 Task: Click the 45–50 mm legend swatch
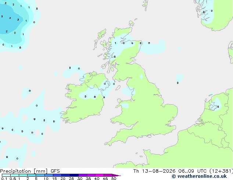108,175
